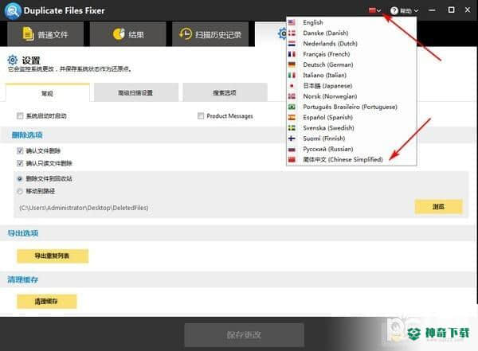Click the Spanish flag icon

pyautogui.click(x=292, y=117)
